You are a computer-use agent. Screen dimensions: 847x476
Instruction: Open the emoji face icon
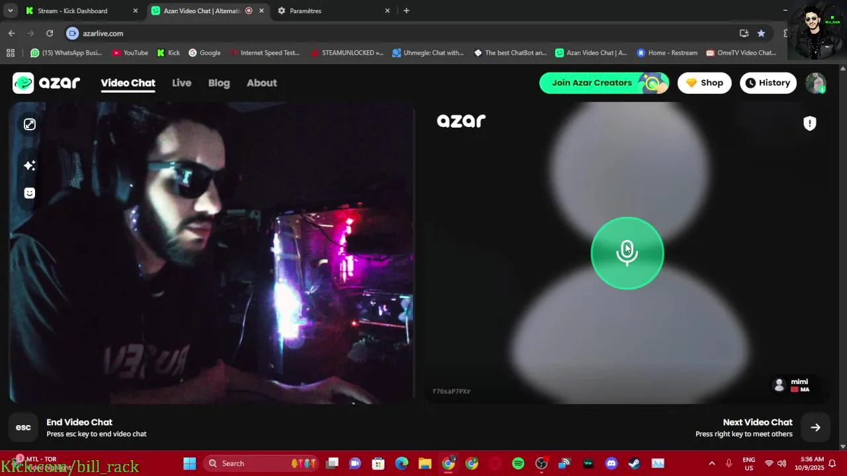click(30, 193)
